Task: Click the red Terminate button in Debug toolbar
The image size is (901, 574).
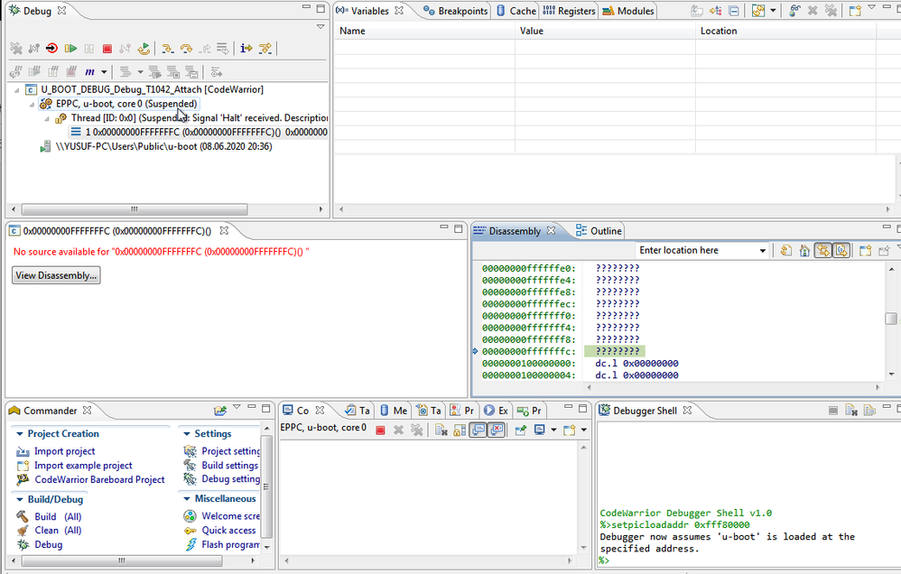Action: (107, 49)
